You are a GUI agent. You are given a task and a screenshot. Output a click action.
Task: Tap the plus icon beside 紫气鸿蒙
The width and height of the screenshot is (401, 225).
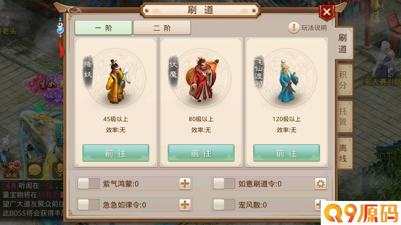coord(185,184)
